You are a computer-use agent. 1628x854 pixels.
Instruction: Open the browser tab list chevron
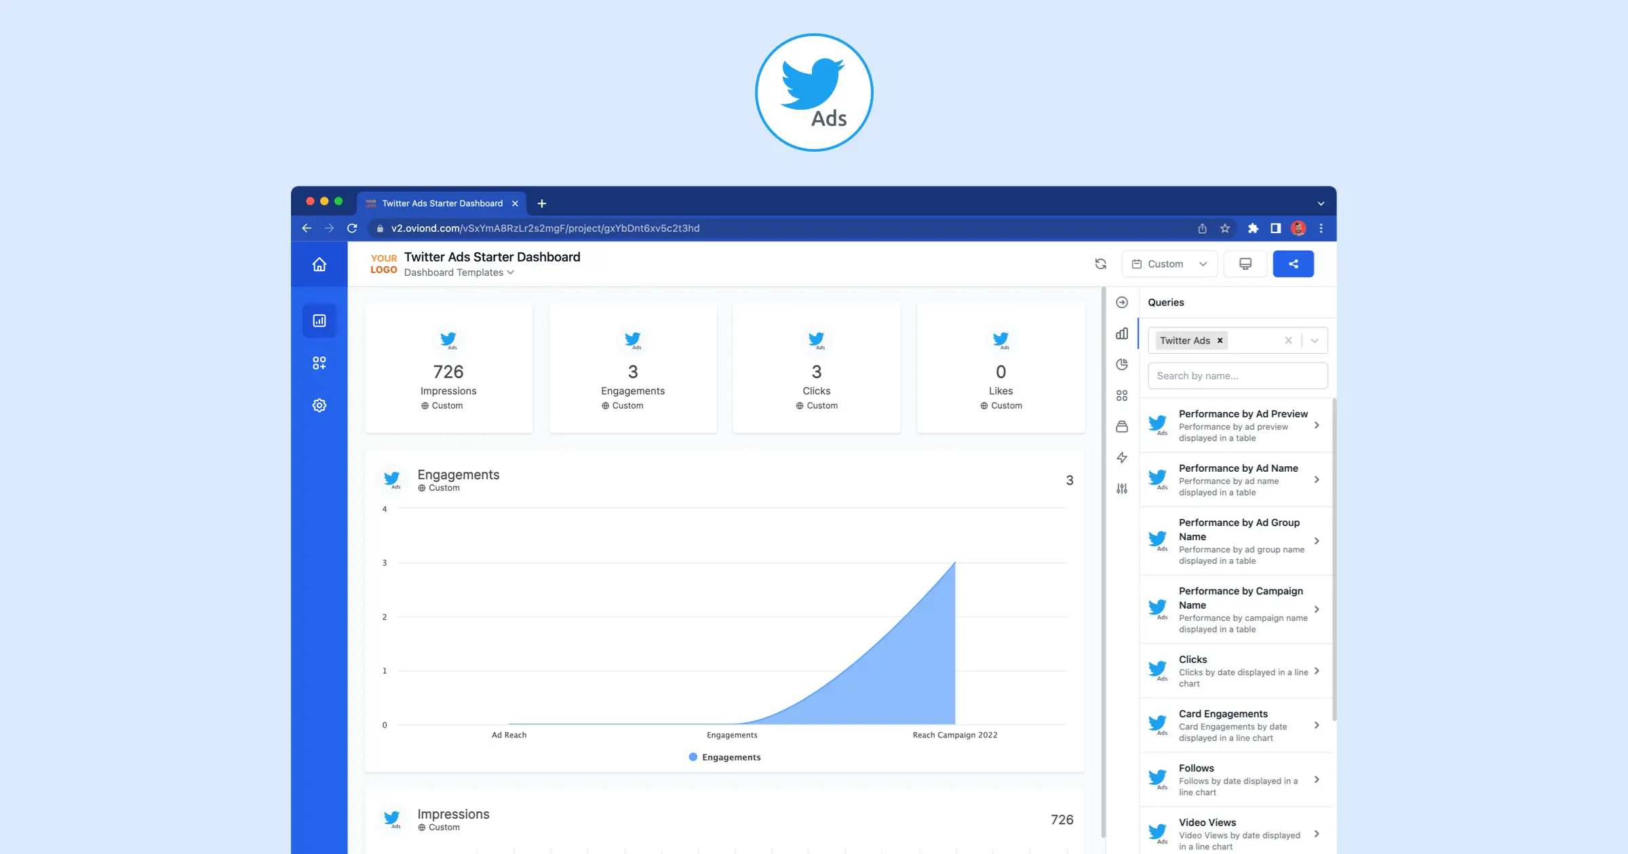pos(1321,203)
